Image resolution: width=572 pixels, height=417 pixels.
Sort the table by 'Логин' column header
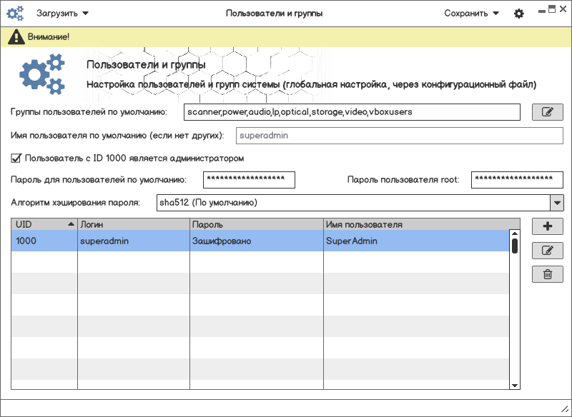133,224
